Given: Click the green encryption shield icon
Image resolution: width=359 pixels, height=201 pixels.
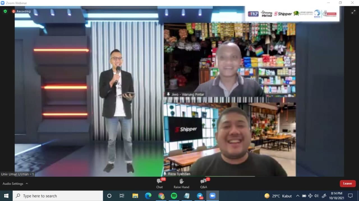Looking at the screenshot, I should [5, 11].
